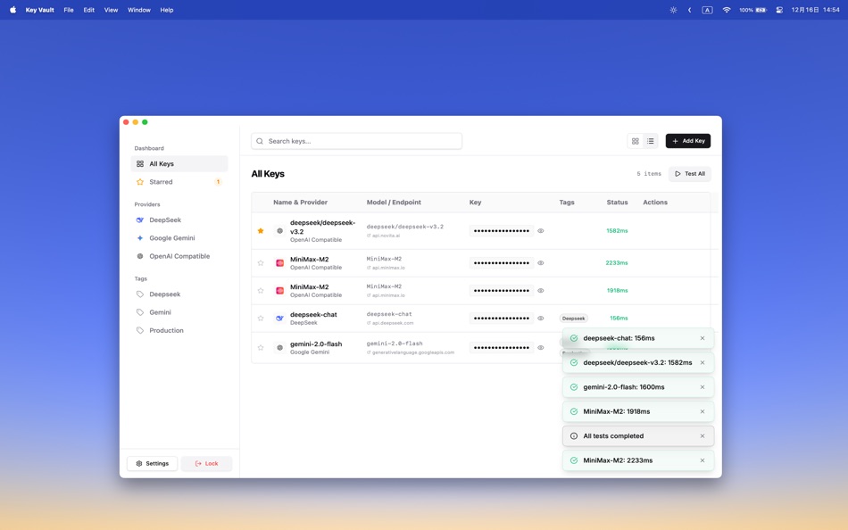Star the gemini-2.0-flash key
This screenshot has height=530, width=848.
[x=261, y=348]
